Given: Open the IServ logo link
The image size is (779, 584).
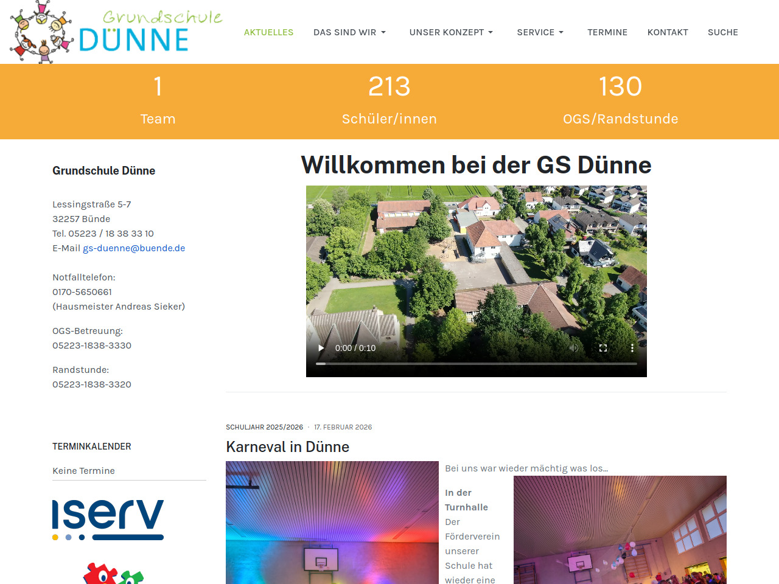Looking at the screenshot, I should point(108,520).
